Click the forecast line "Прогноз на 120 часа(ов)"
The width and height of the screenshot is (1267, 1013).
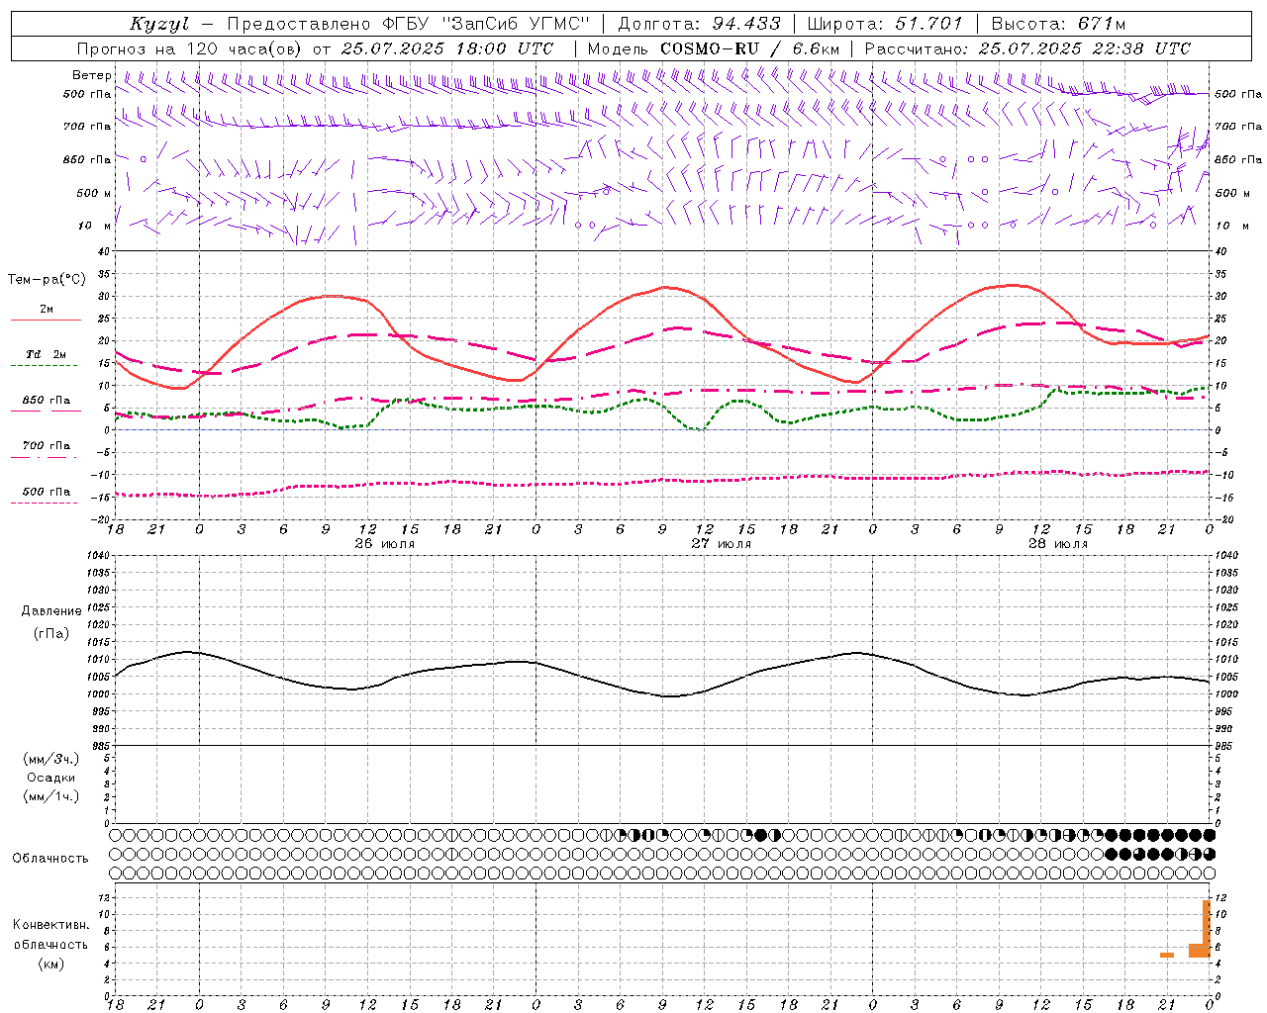190,48
